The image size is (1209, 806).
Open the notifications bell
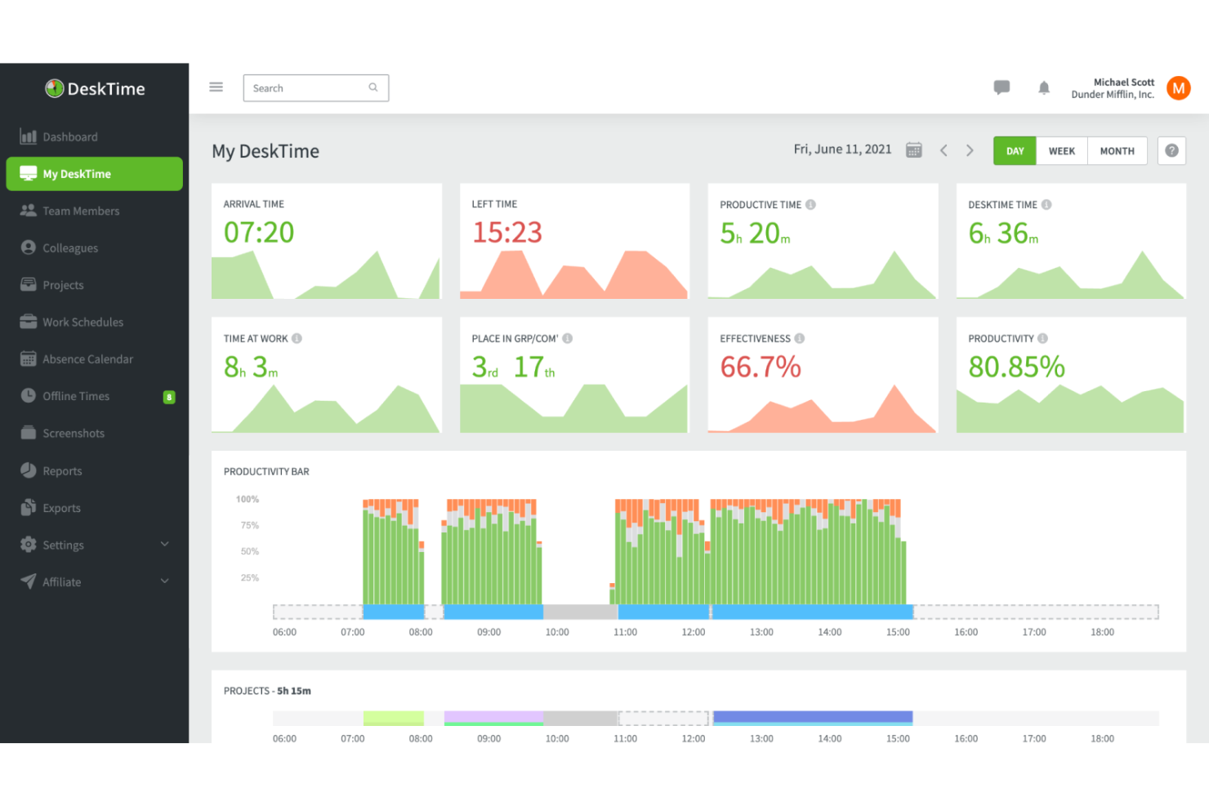(x=1044, y=87)
